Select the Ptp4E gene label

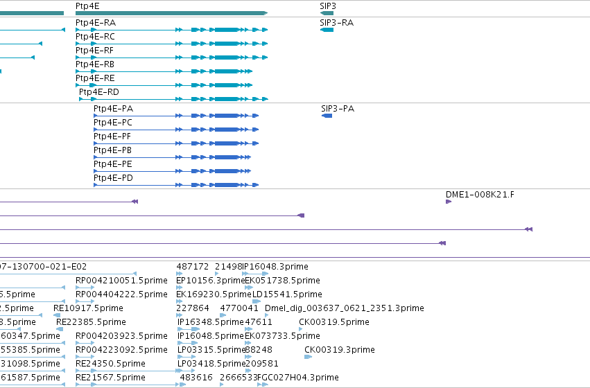coord(87,6)
